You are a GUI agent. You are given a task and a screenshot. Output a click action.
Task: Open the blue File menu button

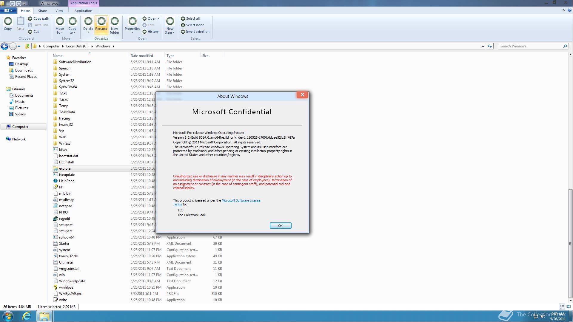coord(8,10)
